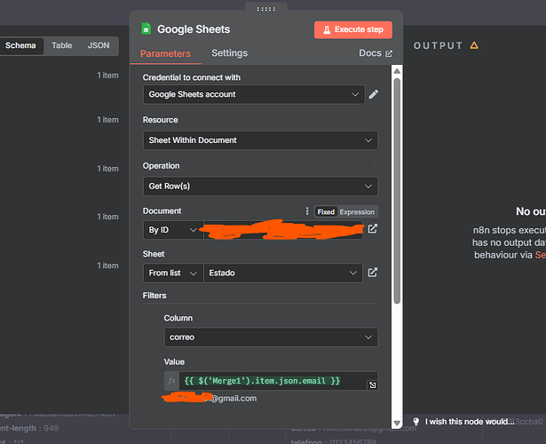This screenshot has height=444, width=546.
Task: Open the From list mode dropdown
Action: point(173,273)
